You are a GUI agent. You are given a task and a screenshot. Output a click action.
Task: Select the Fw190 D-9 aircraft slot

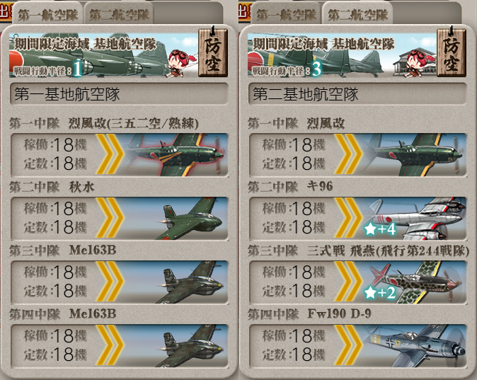(x=358, y=345)
